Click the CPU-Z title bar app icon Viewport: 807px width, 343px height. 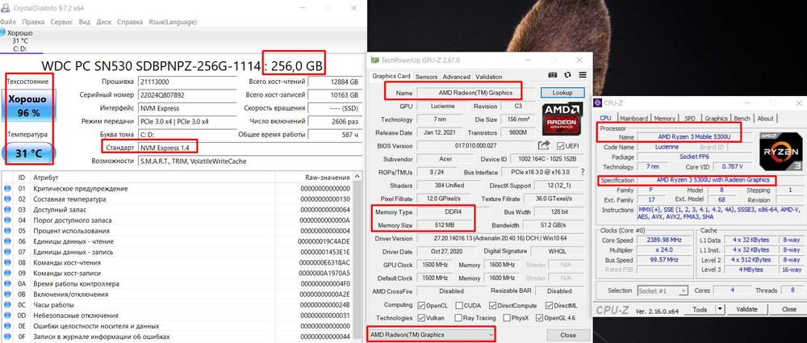pos(597,103)
